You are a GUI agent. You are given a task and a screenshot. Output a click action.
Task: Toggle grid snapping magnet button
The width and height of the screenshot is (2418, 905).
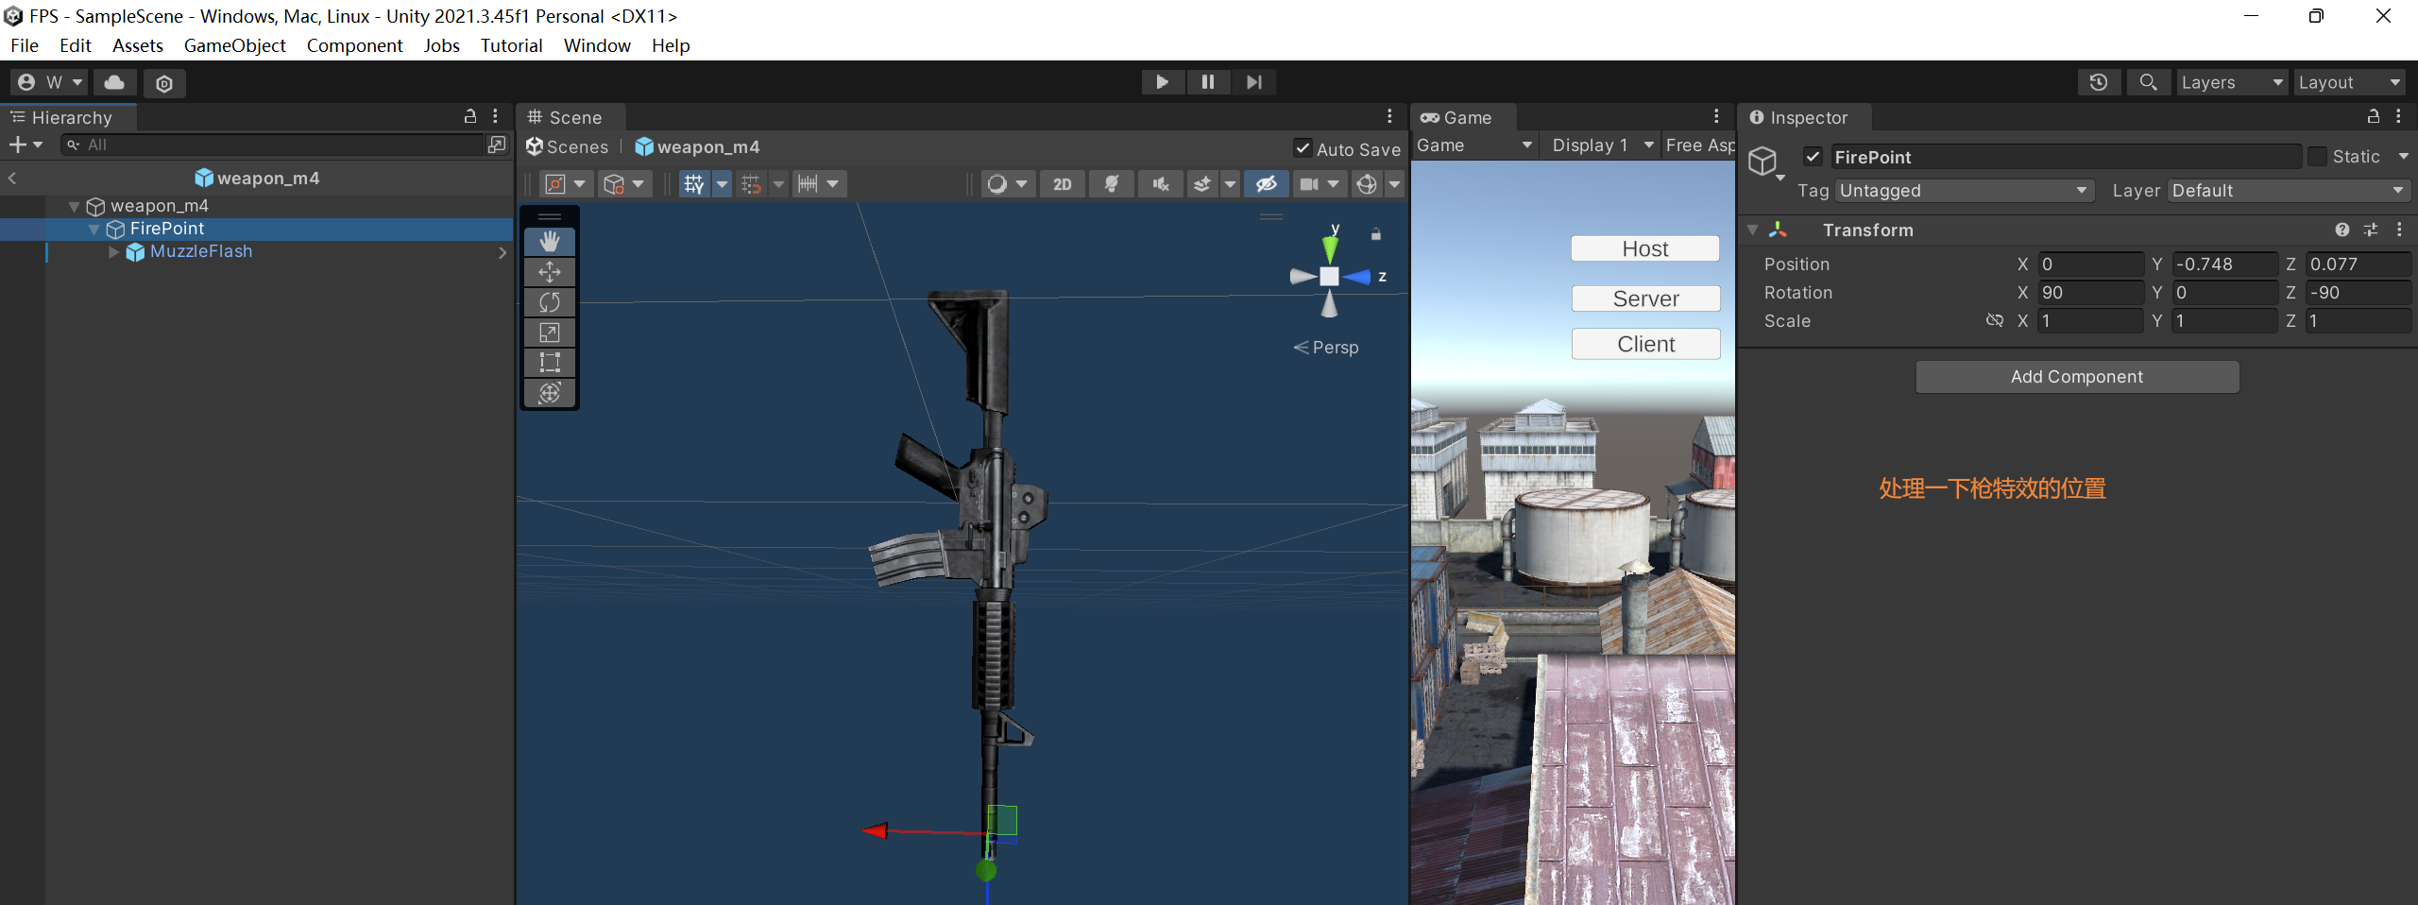tap(751, 184)
